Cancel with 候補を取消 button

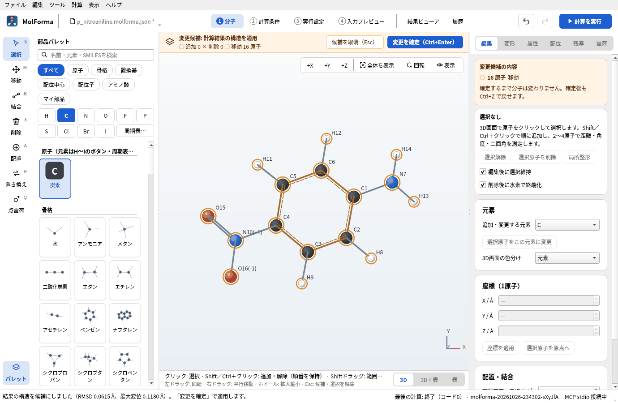pyautogui.click(x=355, y=42)
